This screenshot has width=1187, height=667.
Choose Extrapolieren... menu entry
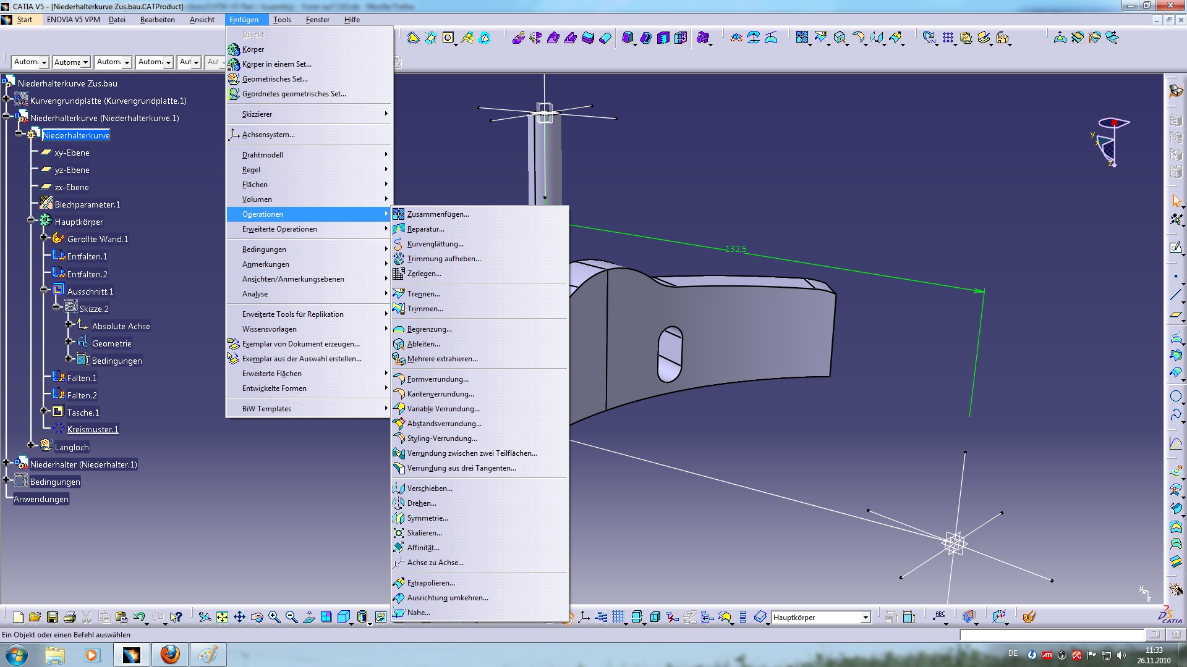click(x=480, y=583)
